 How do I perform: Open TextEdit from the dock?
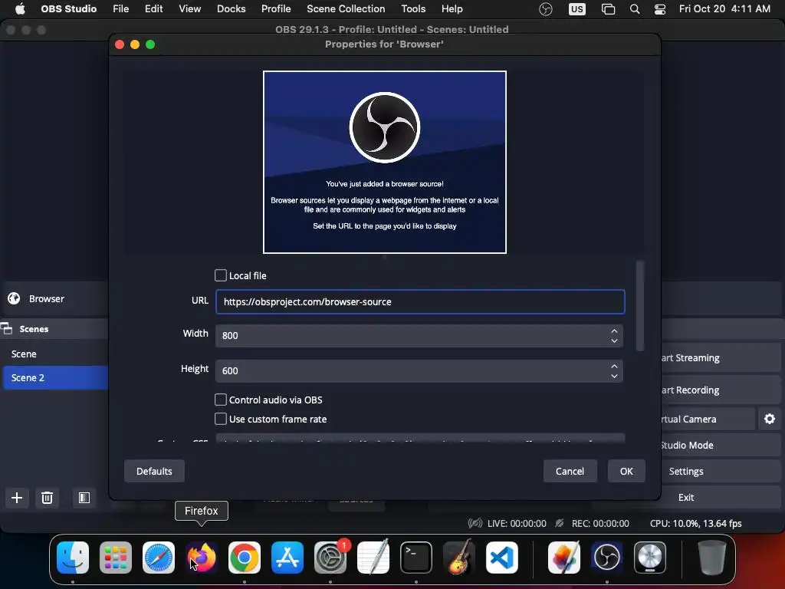[373, 558]
